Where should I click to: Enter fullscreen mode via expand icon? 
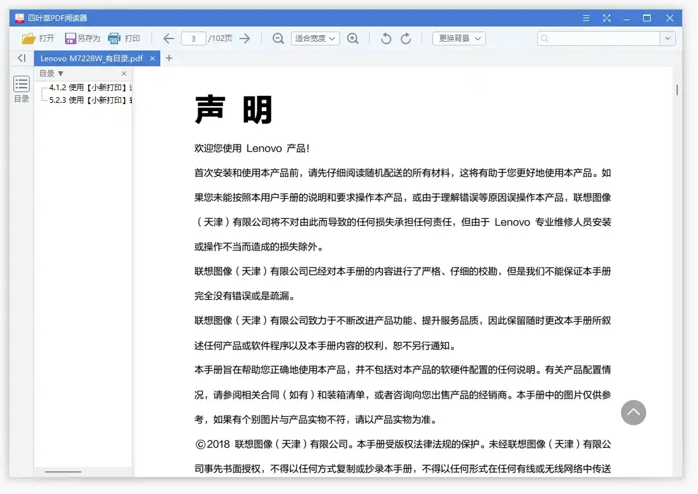(606, 18)
